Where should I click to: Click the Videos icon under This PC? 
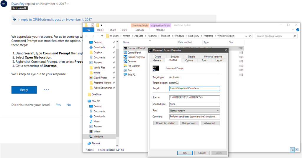tap(91, 132)
